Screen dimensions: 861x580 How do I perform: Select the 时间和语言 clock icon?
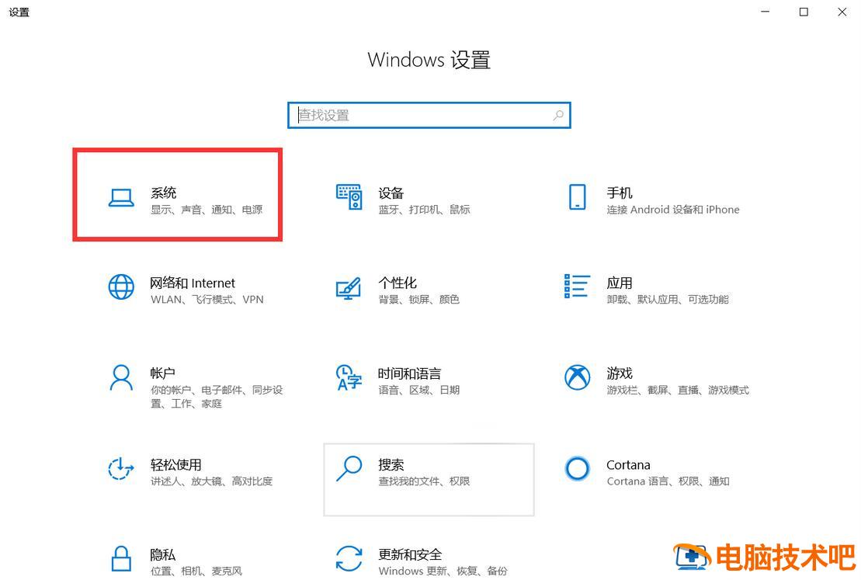[349, 377]
